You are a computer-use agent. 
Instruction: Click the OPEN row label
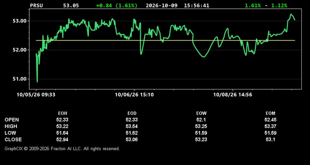(12, 120)
